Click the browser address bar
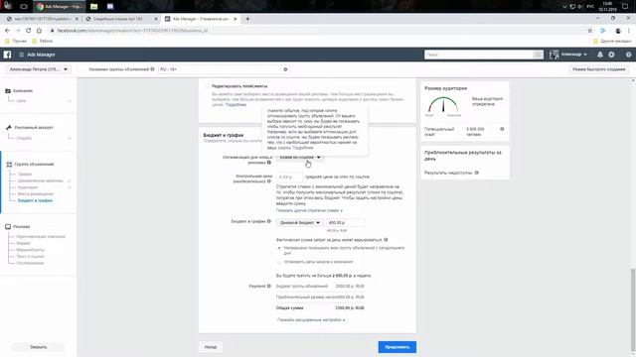The width and height of the screenshot is (636, 357). (316, 31)
